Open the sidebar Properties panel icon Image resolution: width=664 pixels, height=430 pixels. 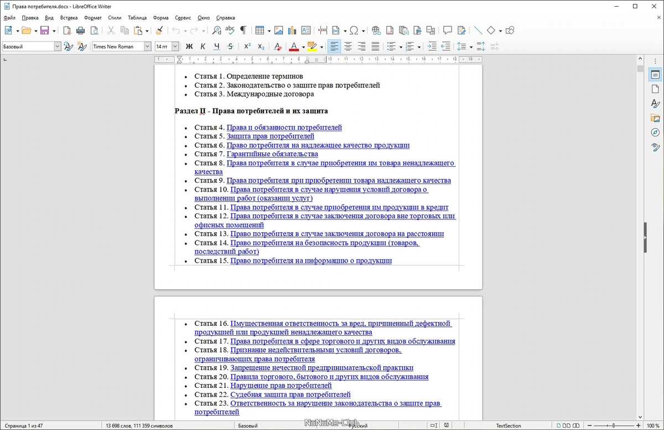click(655, 74)
